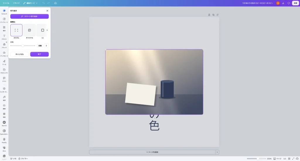The height and width of the screenshot is (161, 300).
Task: Click the rotation value input field
Action: pos(46,45)
